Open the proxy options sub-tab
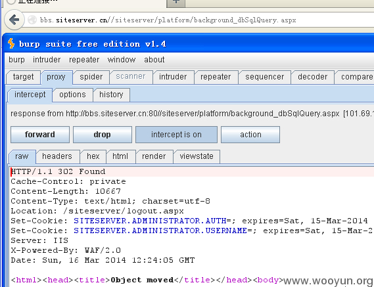 point(72,95)
